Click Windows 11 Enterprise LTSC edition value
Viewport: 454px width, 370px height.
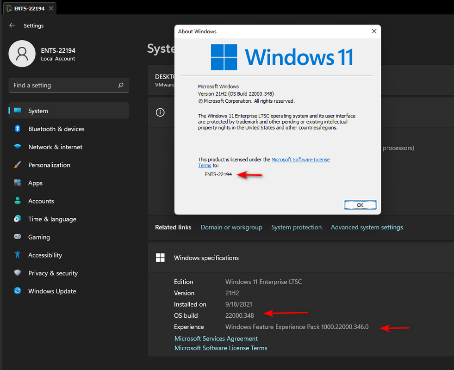263,282
